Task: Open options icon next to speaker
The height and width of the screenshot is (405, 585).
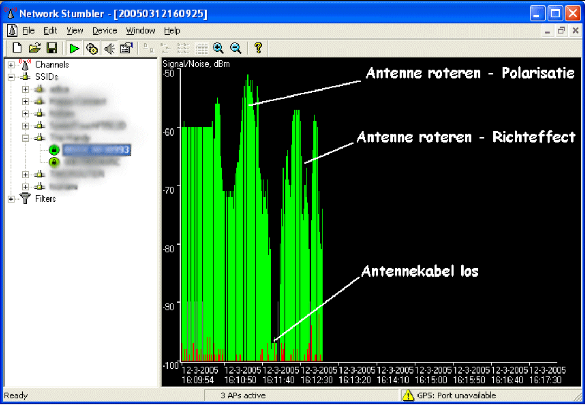Action: [x=126, y=48]
